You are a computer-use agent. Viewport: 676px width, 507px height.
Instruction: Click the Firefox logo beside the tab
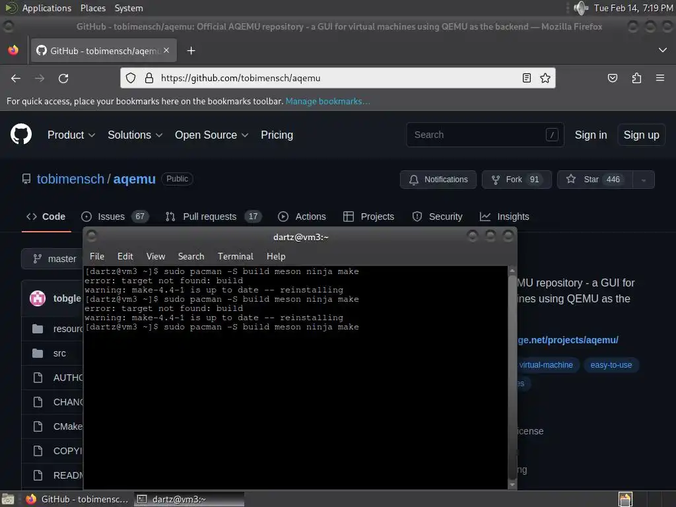13,50
